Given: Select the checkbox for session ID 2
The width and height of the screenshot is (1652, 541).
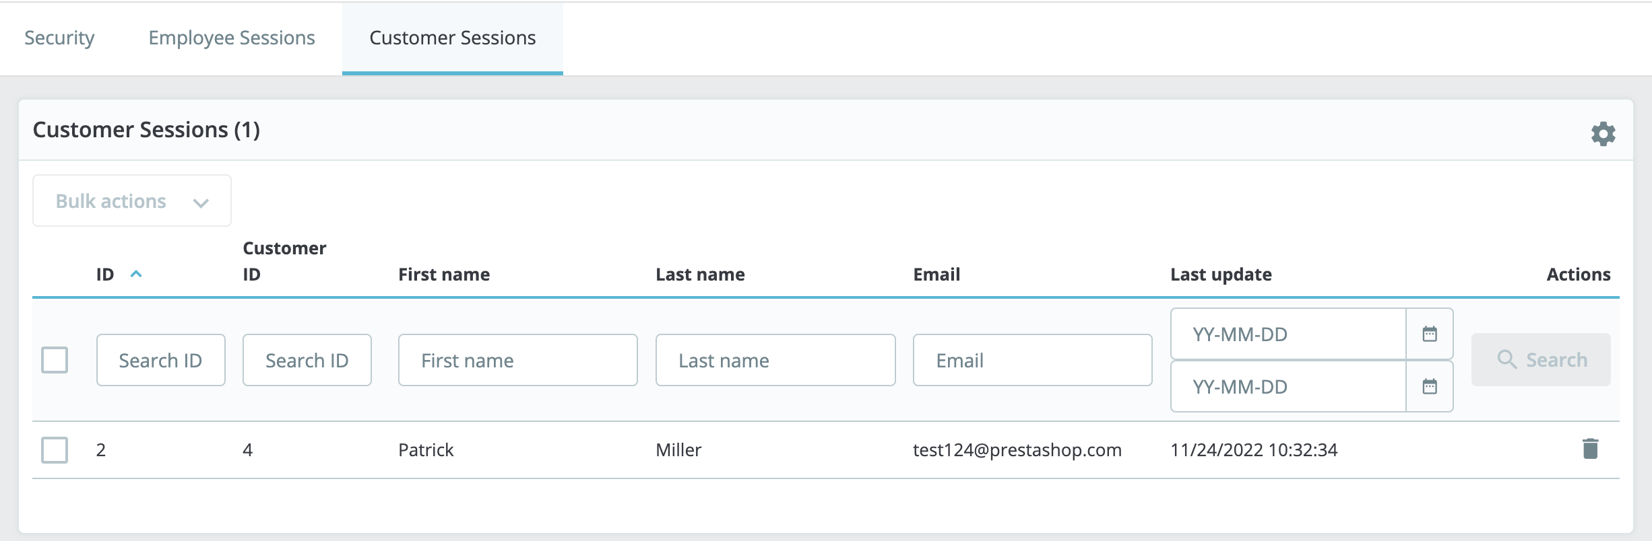Looking at the screenshot, I should [x=55, y=449].
